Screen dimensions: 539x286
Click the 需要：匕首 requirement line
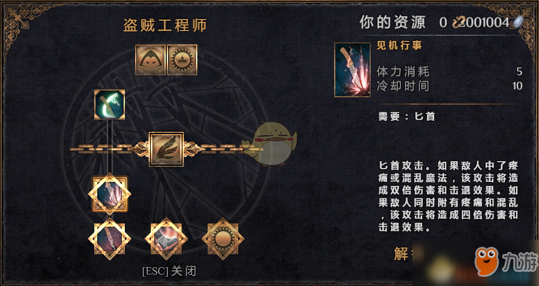[407, 117]
